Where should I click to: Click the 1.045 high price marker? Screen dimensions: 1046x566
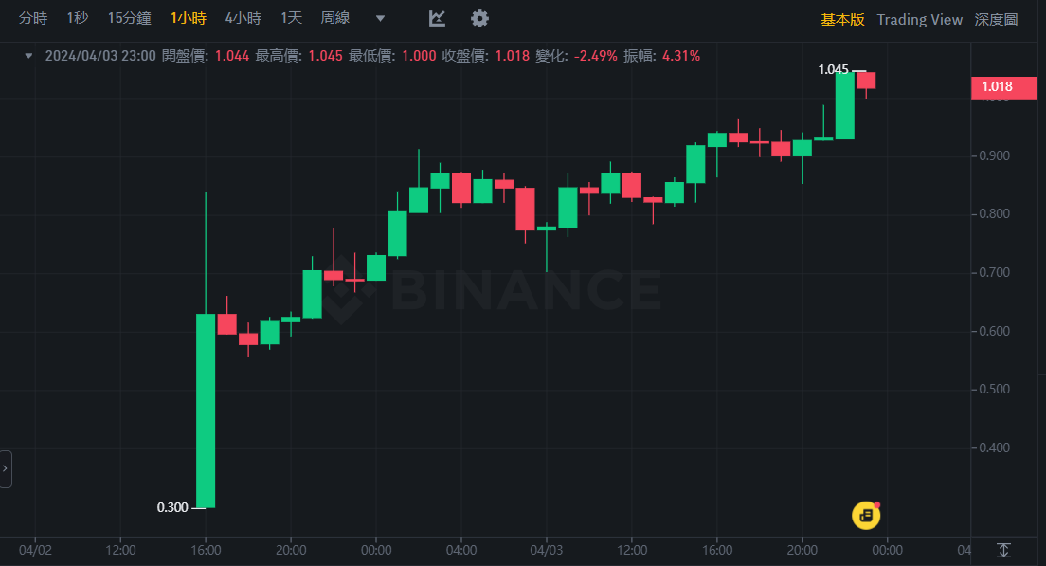coord(833,69)
